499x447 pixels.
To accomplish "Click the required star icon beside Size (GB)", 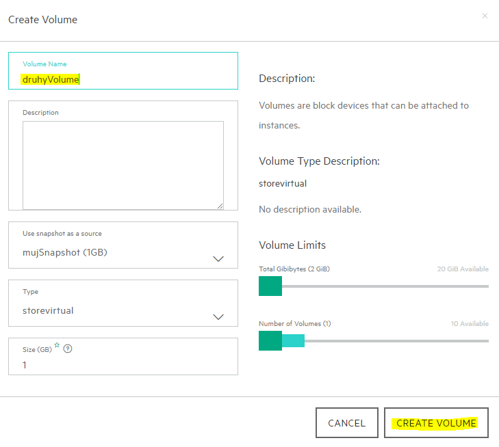I will click(57, 345).
